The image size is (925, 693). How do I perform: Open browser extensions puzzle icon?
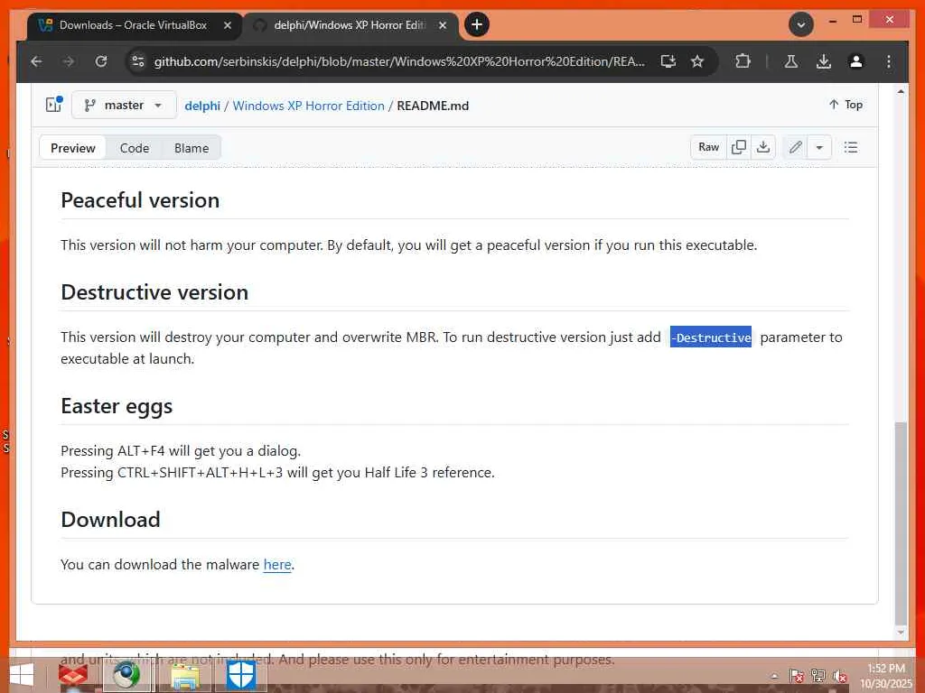point(743,61)
